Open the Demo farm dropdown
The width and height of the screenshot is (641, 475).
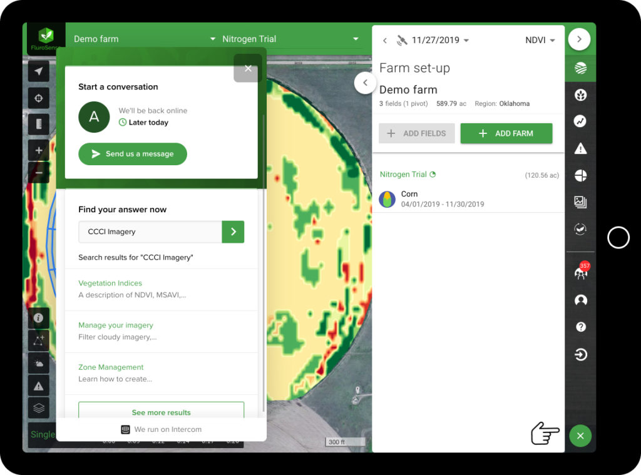click(x=145, y=39)
